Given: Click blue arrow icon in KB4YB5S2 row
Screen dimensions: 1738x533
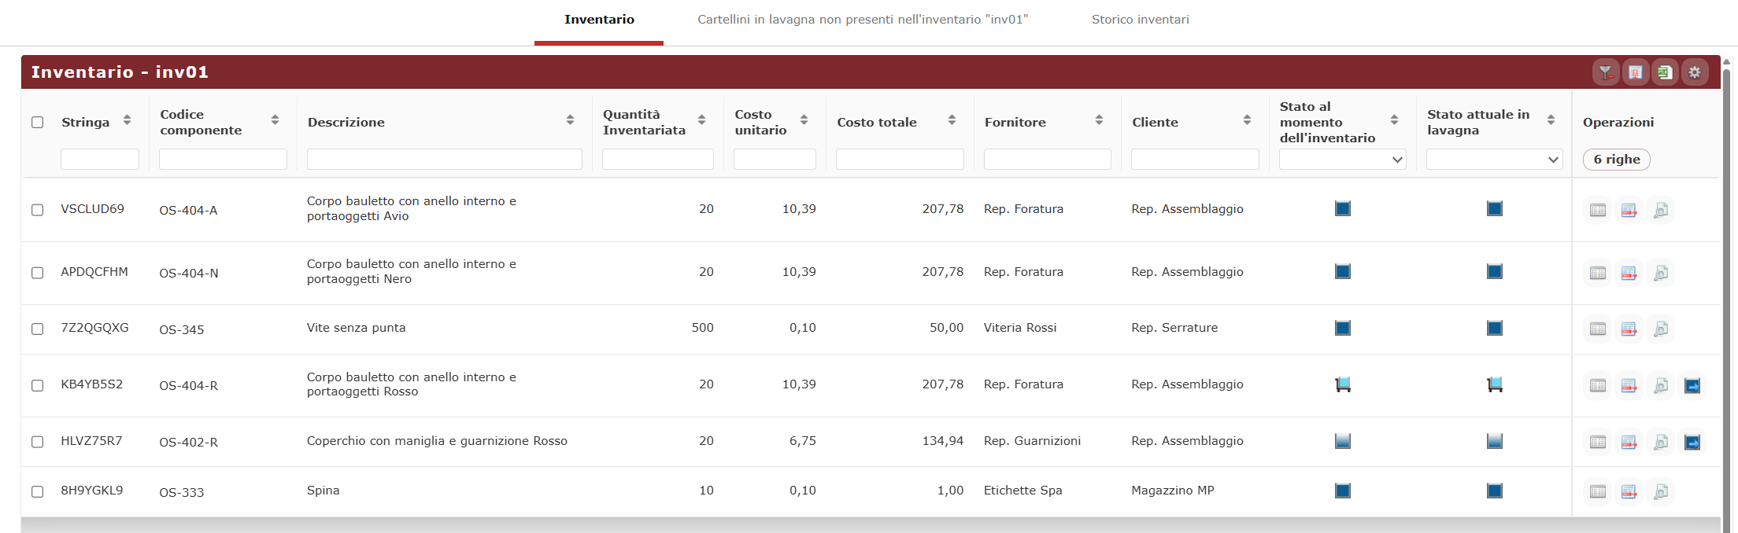Looking at the screenshot, I should (1692, 386).
